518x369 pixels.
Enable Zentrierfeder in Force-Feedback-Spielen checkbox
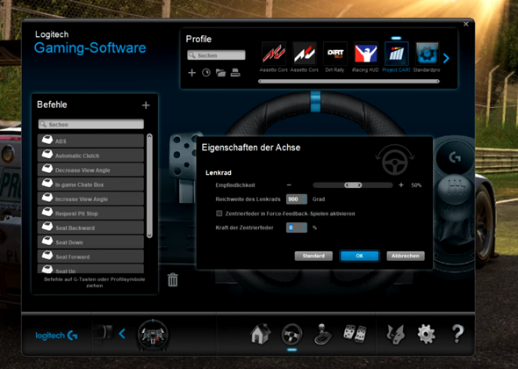pyautogui.click(x=219, y=213)
